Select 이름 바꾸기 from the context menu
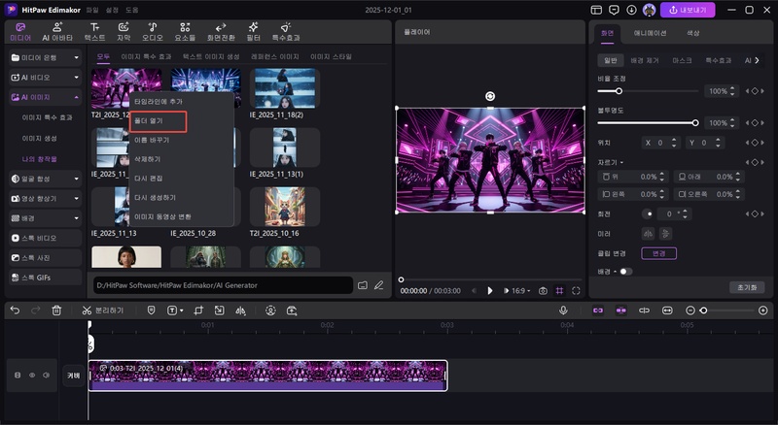Viewport: 778px width, 425px height. (151, 140)
